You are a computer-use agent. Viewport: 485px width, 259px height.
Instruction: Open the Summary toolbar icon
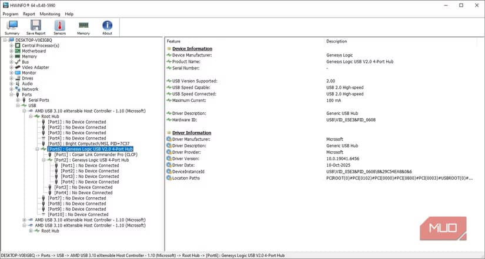pyautogui.click(x=12, y=25)
